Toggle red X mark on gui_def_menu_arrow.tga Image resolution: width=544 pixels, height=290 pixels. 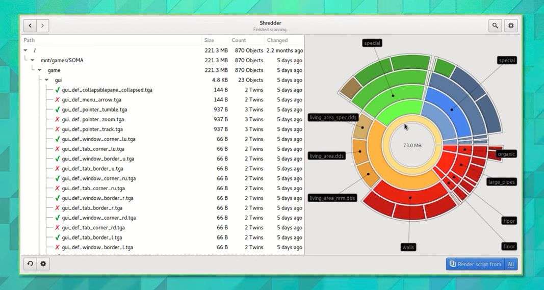tap(58, 99)
